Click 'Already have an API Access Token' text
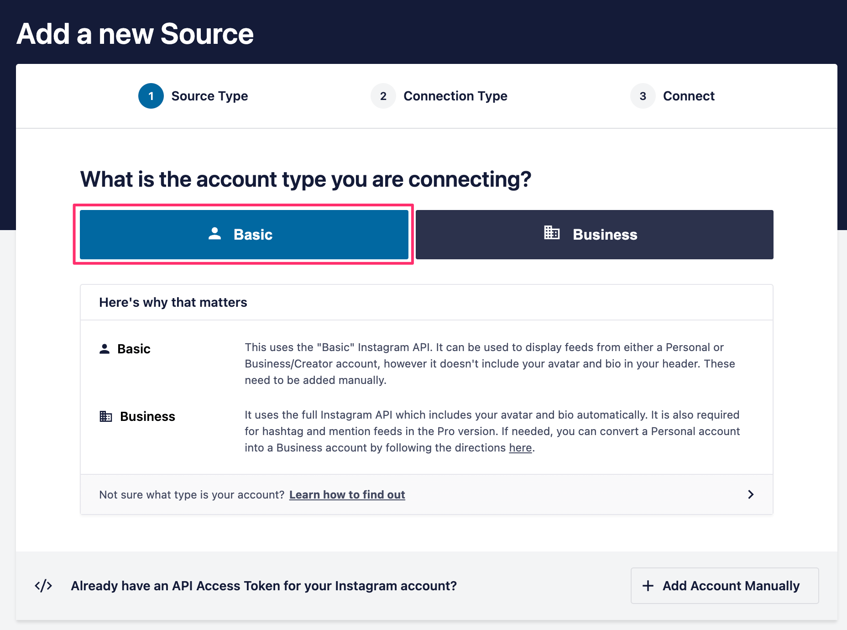 (264, 586)
